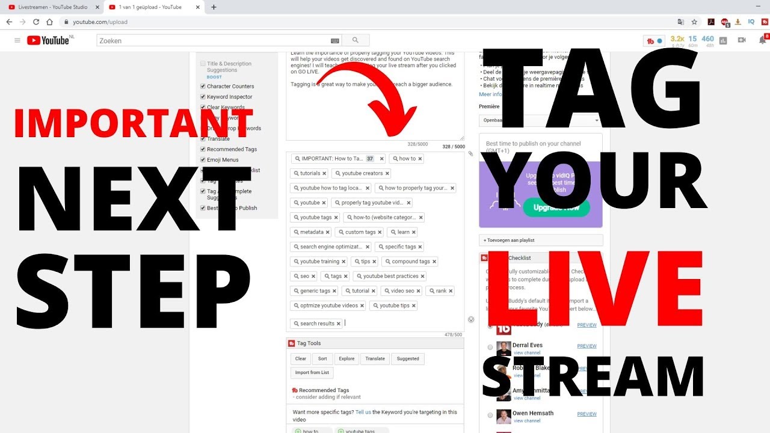Screen dimensions: 770x433
Task: Open the 'Tell us' keyword link
Action: click(x=363, y=412)
